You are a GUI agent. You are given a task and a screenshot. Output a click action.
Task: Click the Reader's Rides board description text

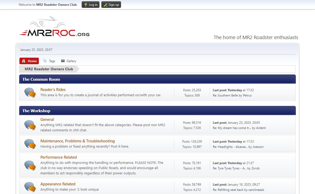101,95
